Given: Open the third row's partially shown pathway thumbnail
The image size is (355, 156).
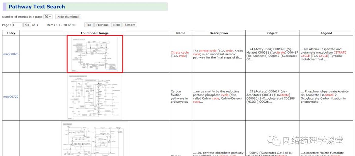Looking at the screenshot, I should click(x=95, y=139).
